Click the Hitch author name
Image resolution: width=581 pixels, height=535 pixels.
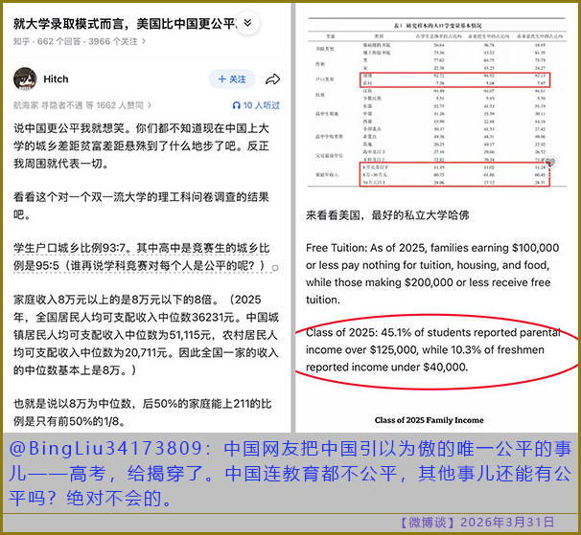tap(57, 79)
